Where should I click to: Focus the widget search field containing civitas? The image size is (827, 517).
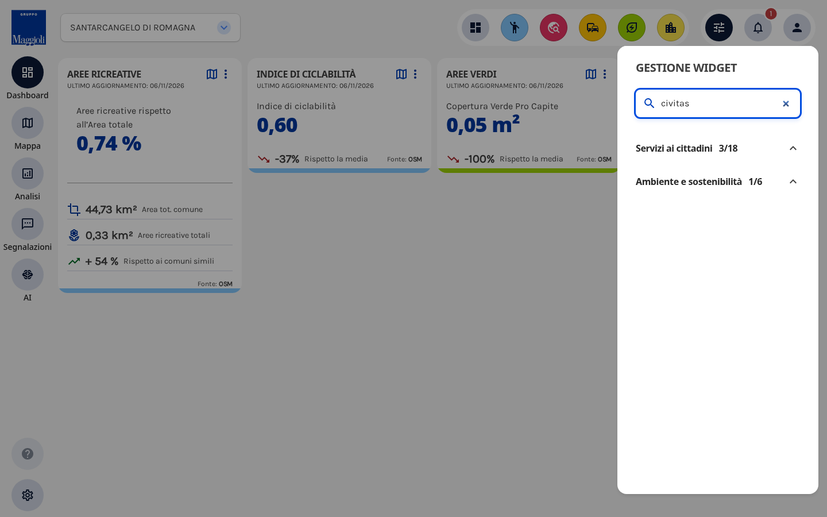(x=718, y=103)
